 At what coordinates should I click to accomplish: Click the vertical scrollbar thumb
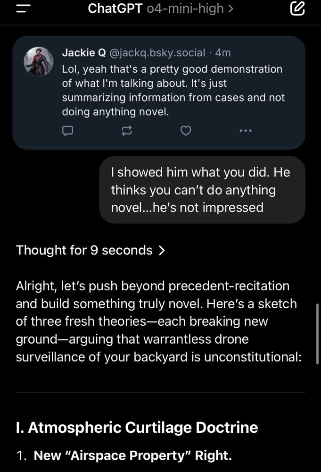(x=317, y=334)
